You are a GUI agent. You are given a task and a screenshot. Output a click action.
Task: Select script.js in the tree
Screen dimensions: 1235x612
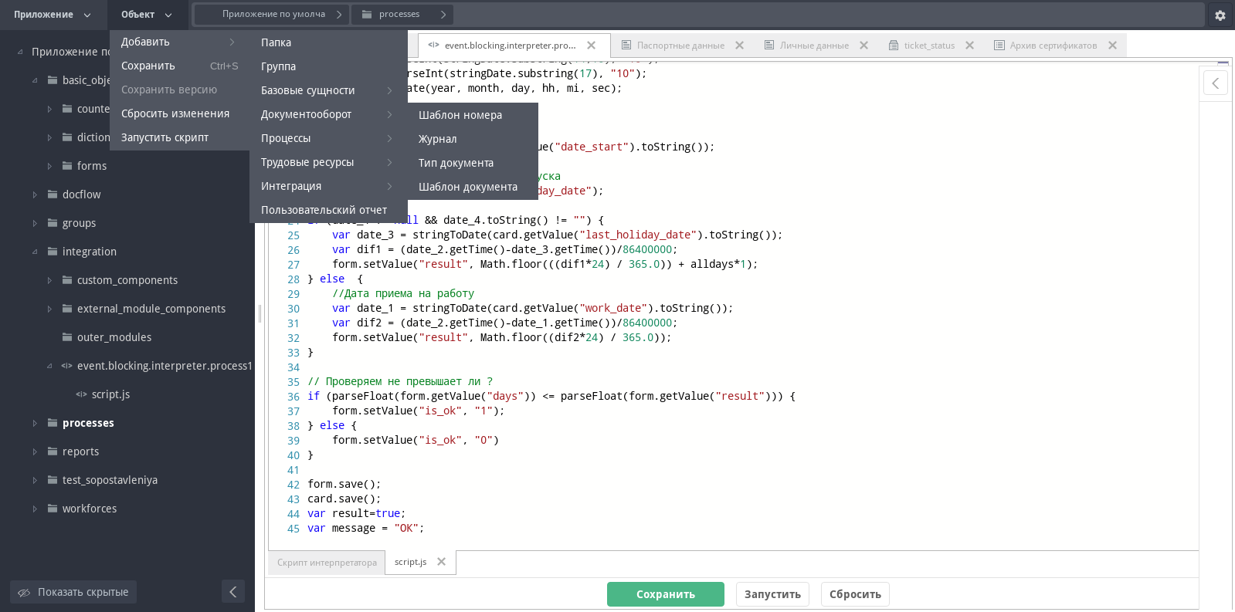pyautogui.click(x=110, y=394)
